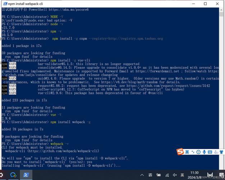
Task: Close the PowerShell window
Action: pos(217,4)
